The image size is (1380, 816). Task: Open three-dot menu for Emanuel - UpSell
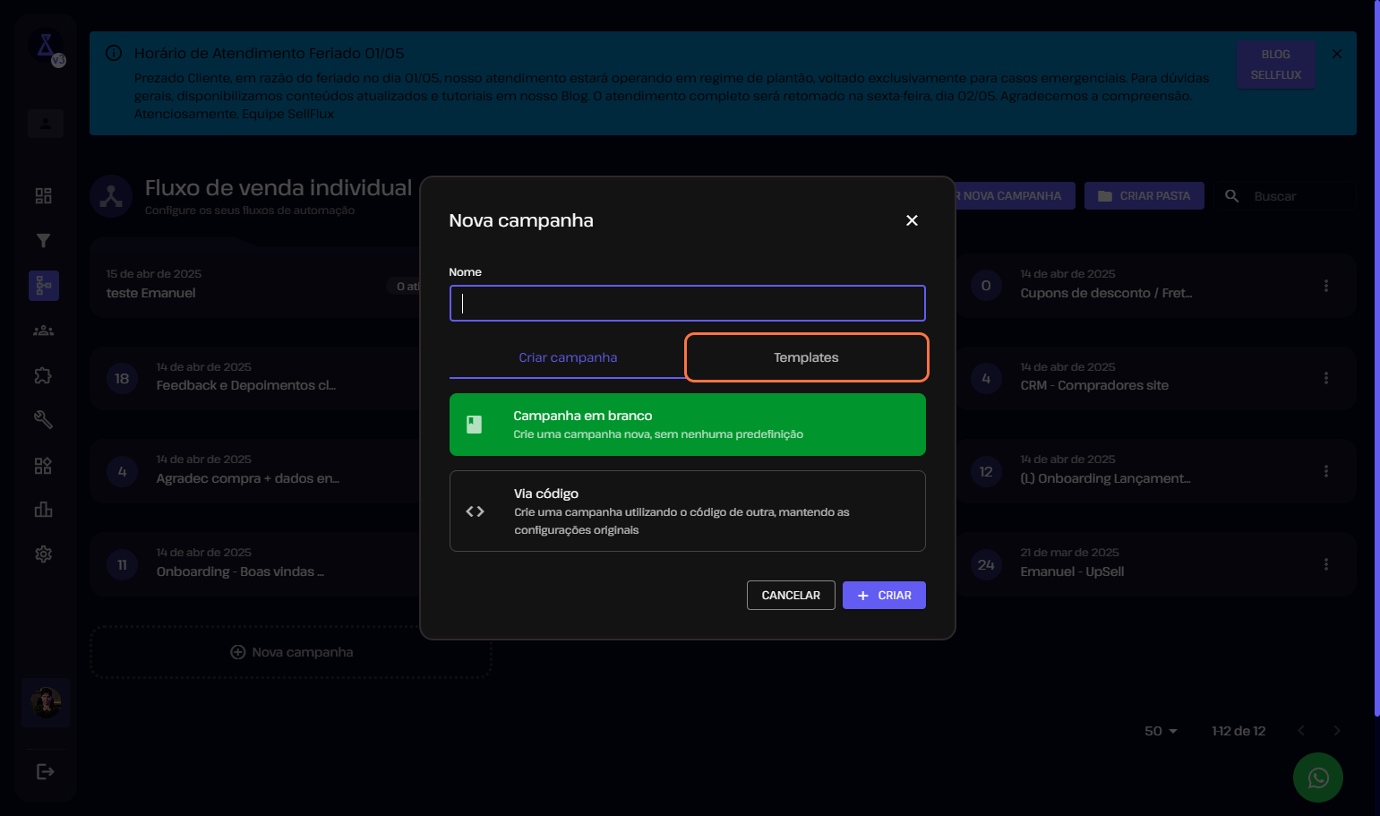coord(1325,564)
